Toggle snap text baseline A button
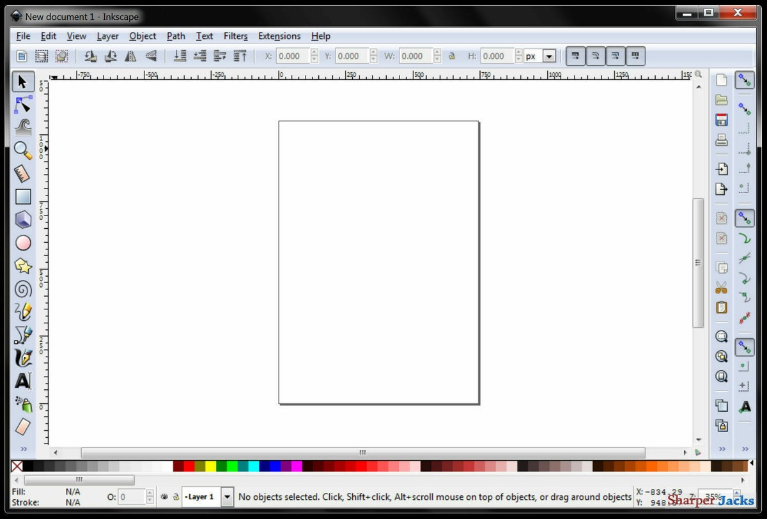767x519 pixels. 745,407
